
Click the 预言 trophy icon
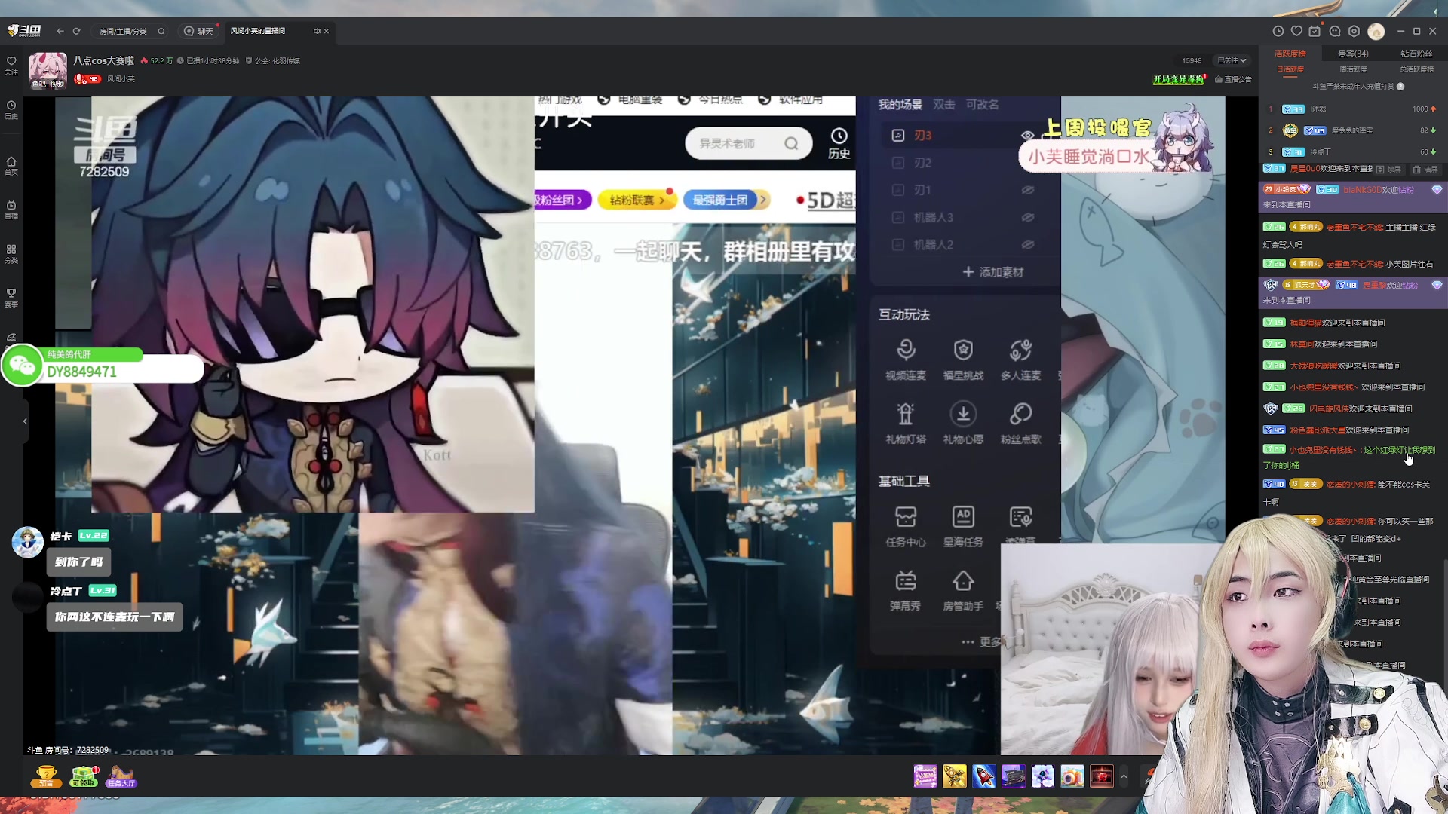46,776
